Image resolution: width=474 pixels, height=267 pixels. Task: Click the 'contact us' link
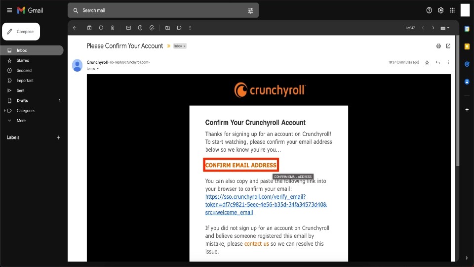pos(256,244)
